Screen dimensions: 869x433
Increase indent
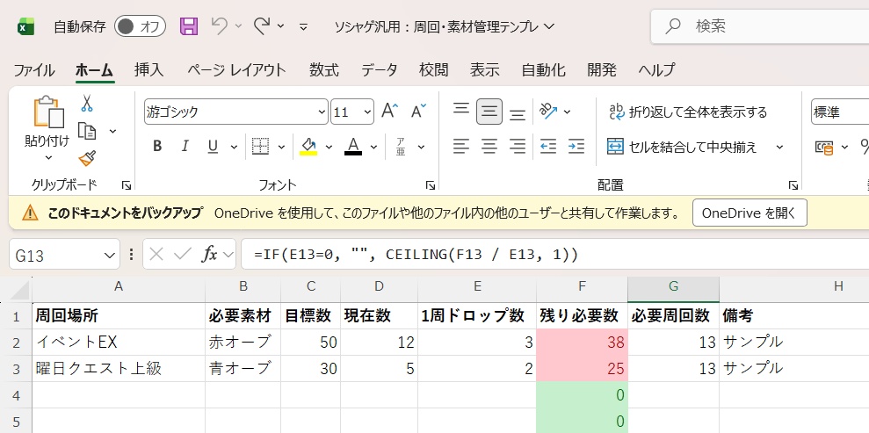(576, 147)
